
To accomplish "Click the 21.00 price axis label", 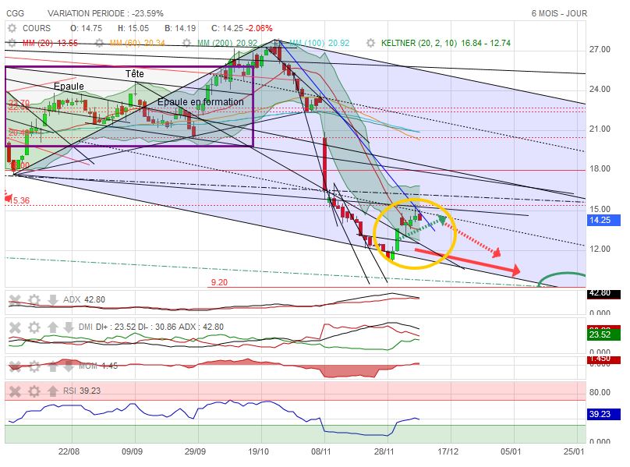I will point(600,129).
